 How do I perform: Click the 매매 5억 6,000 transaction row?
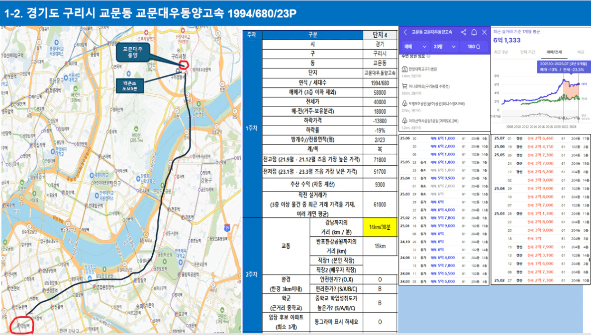point(444,281)
